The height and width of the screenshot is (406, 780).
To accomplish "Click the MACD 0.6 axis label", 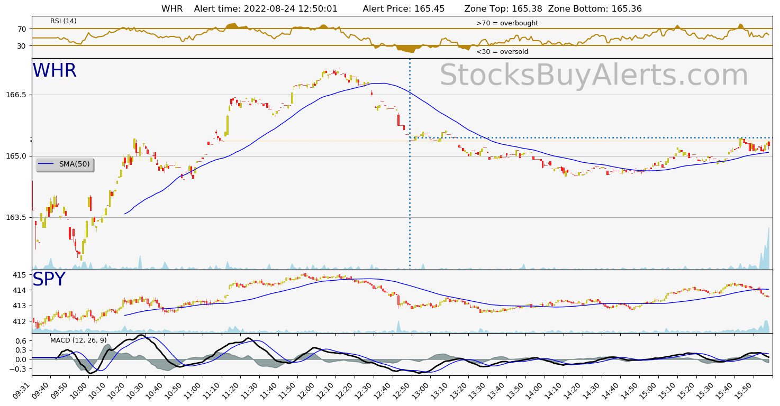I will tap(21, 341).
